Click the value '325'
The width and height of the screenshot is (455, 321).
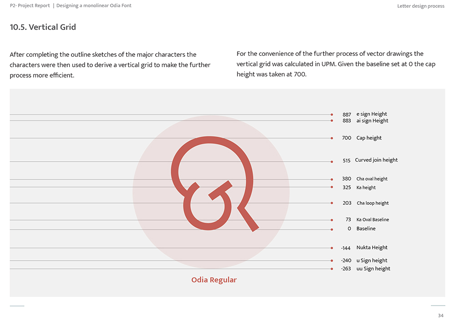[x=347, y=187]
